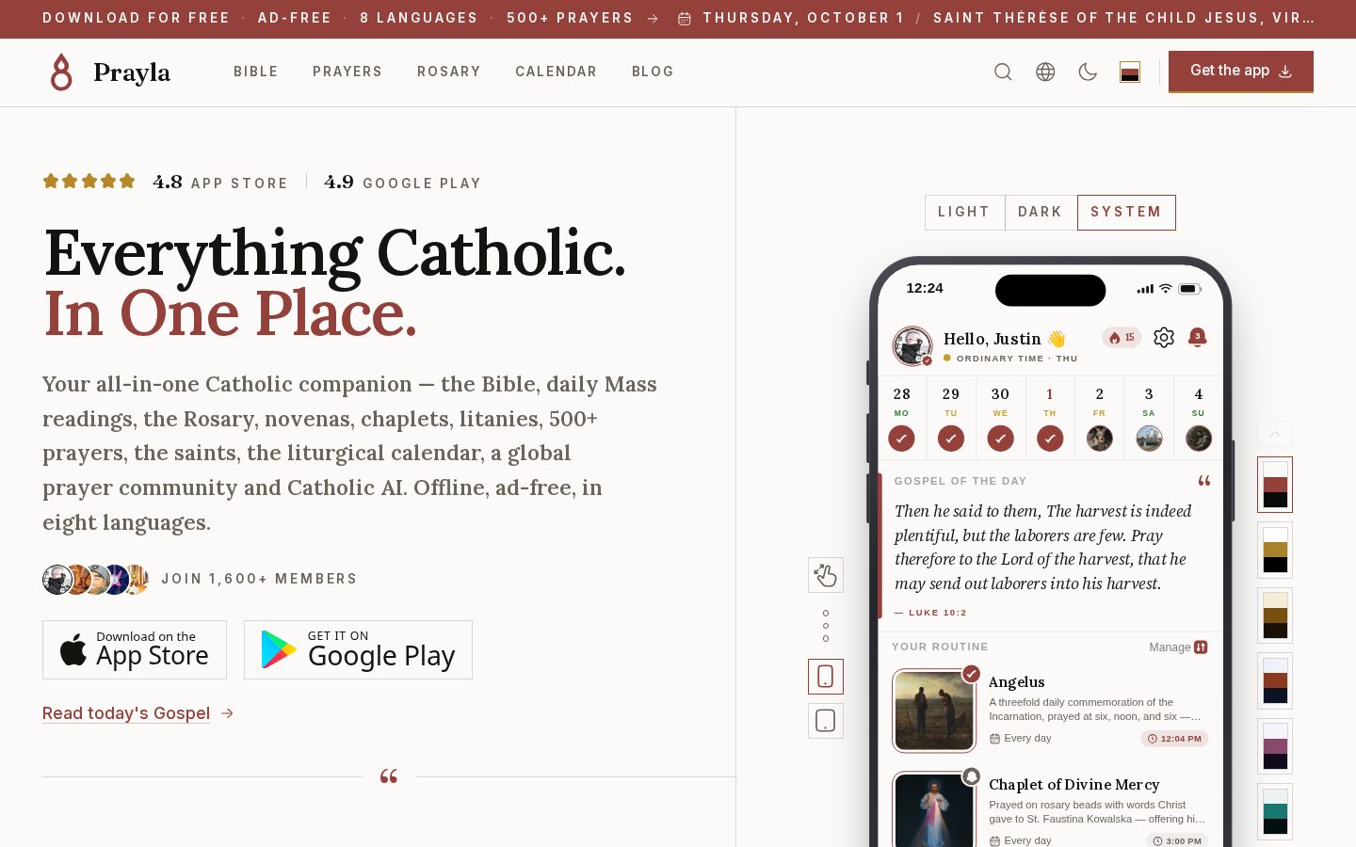Click Manage in Your Routine section

1178,647
